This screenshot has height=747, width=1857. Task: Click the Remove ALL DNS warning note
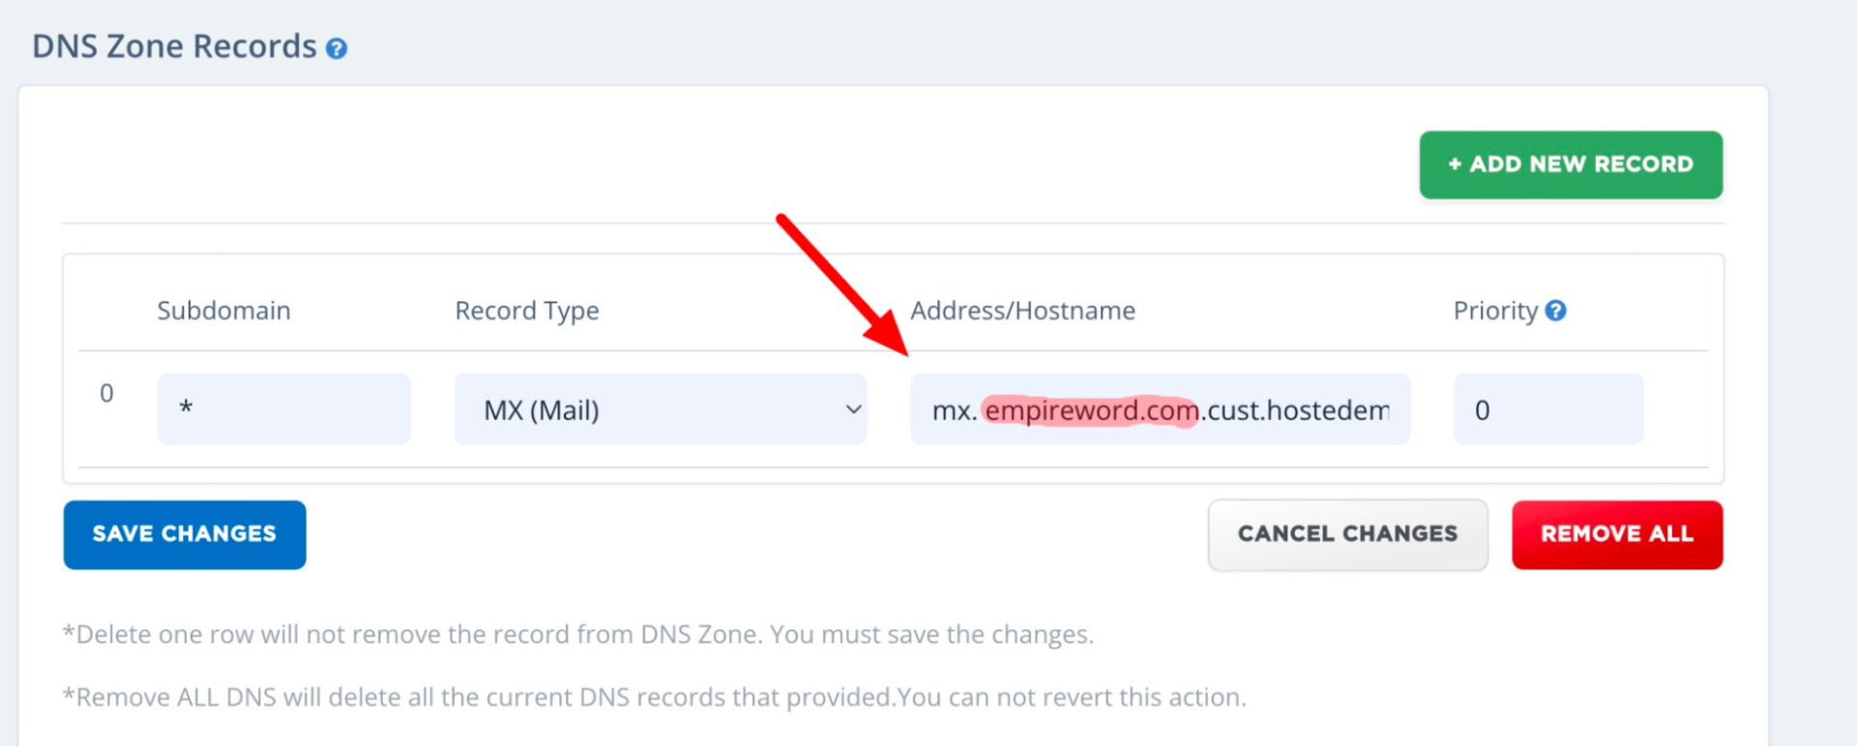pyautogui.click(x=654, y=698)
